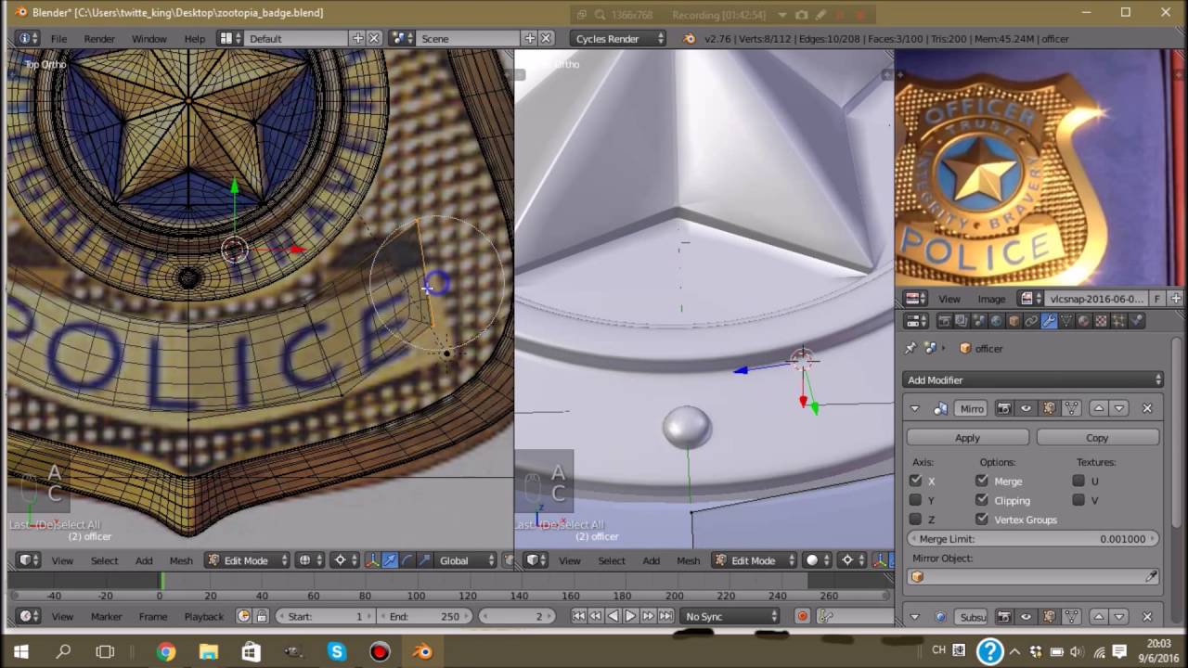This screenshot has height=668, width=1188.
Task: Toggle the Mirror modifier cage (triangle) display
Action: pyautogui.click(x=1071, y=408)
